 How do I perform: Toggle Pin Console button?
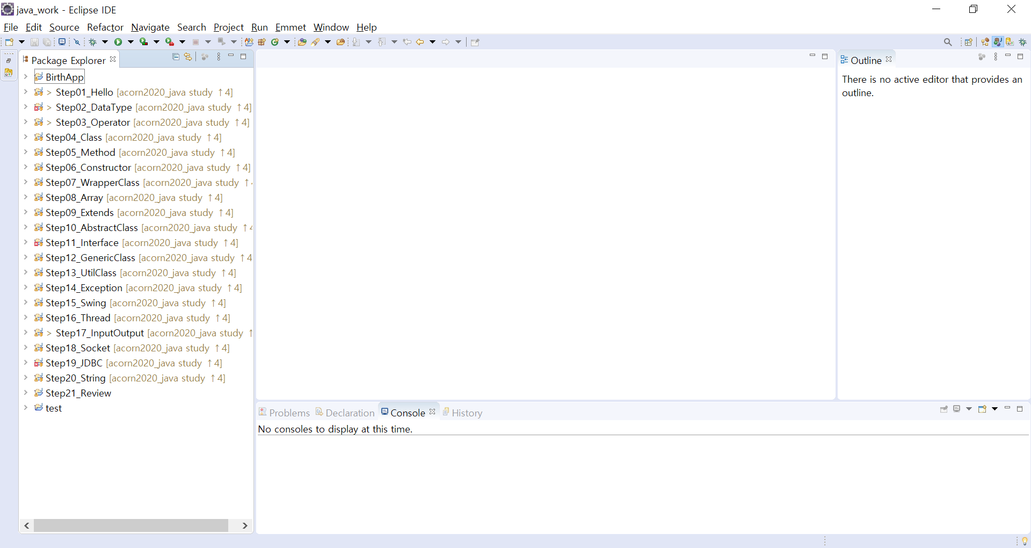[943, 409]
